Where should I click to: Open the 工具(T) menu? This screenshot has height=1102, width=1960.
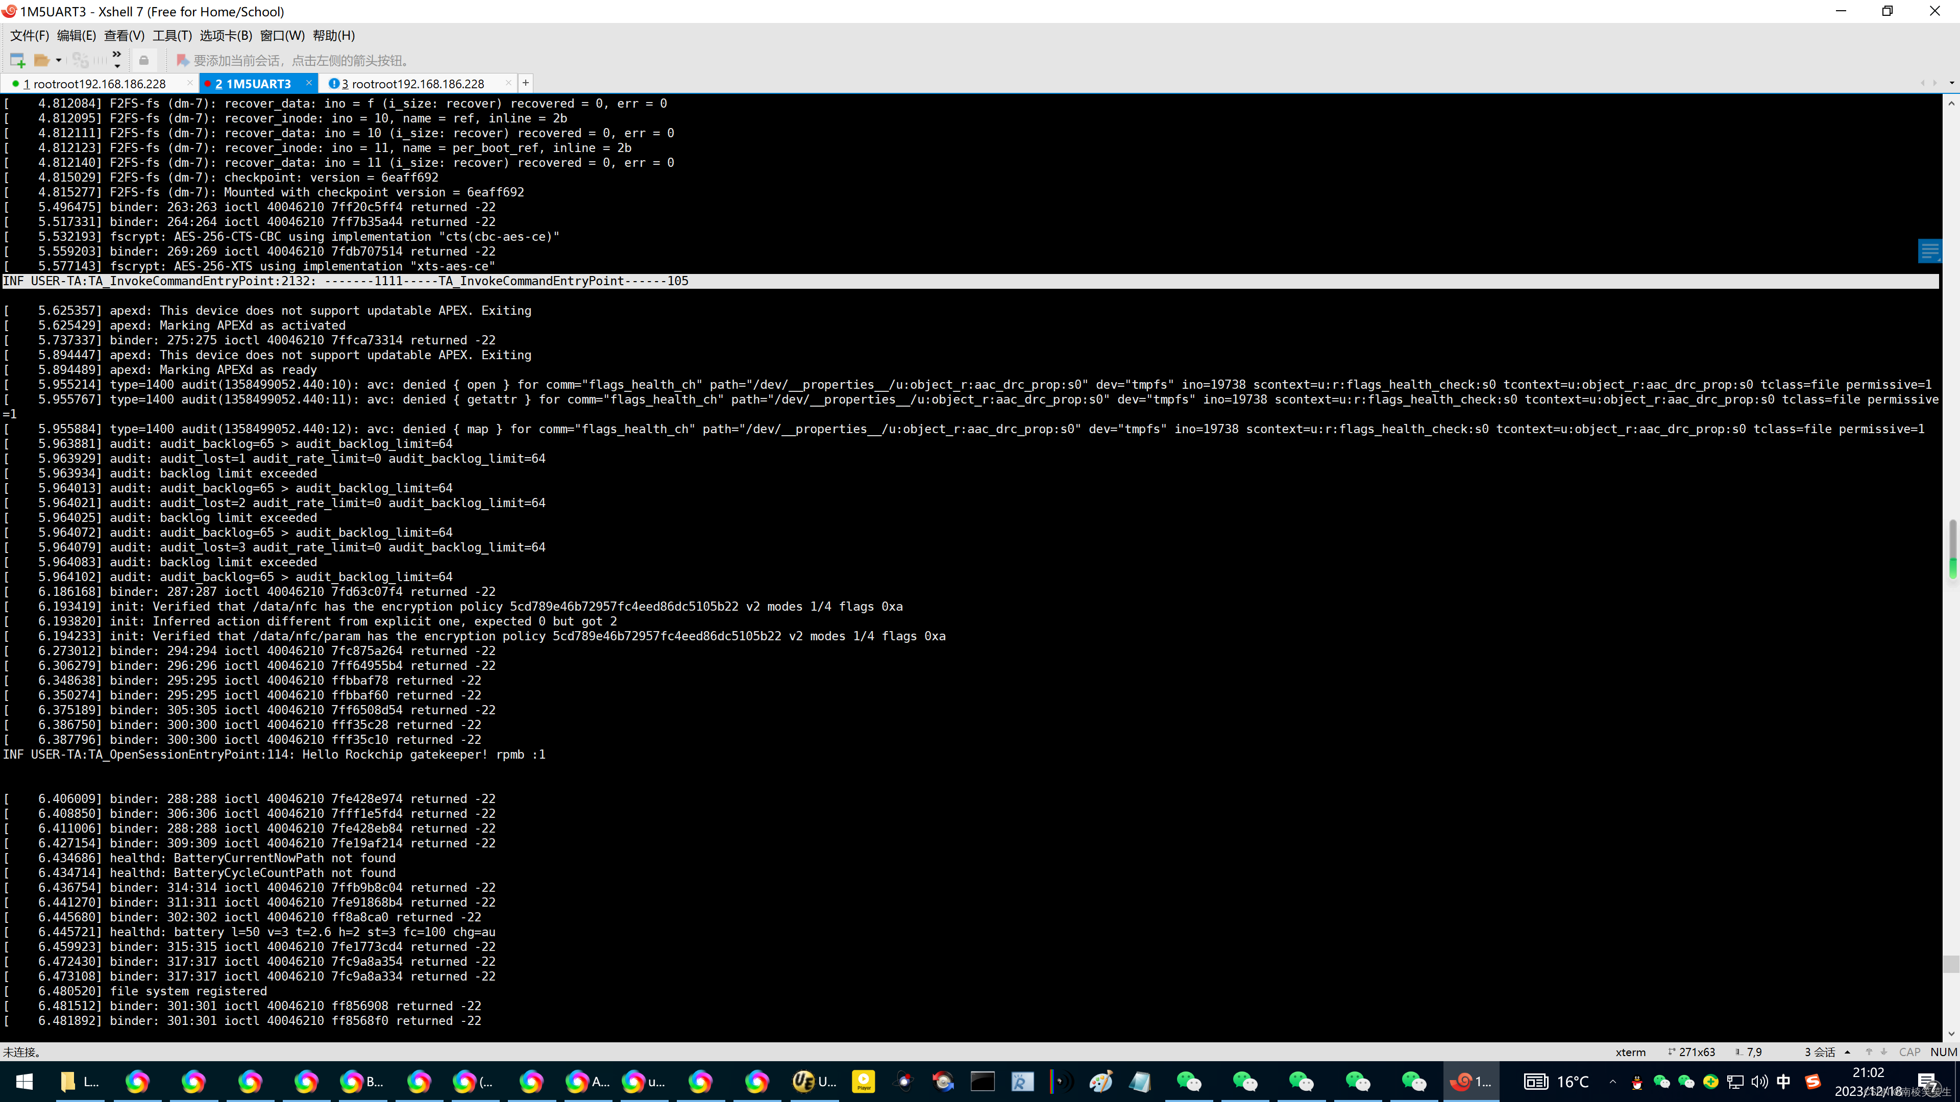point(172,36)
